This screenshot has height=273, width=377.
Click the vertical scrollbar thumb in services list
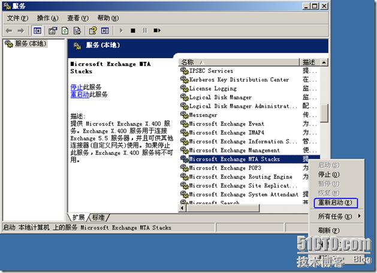click(324, 113)
